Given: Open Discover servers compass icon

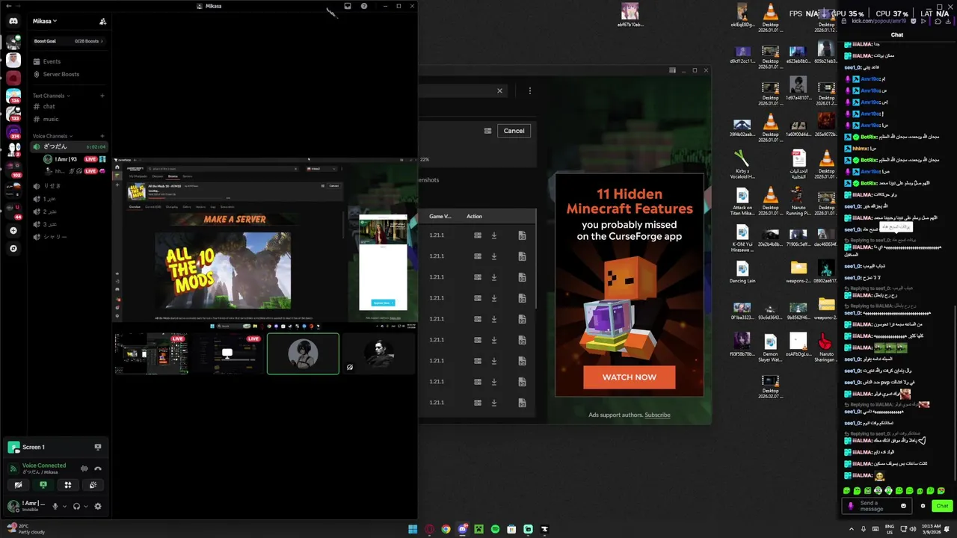Looking at the screenshot, I should point(13,248).
